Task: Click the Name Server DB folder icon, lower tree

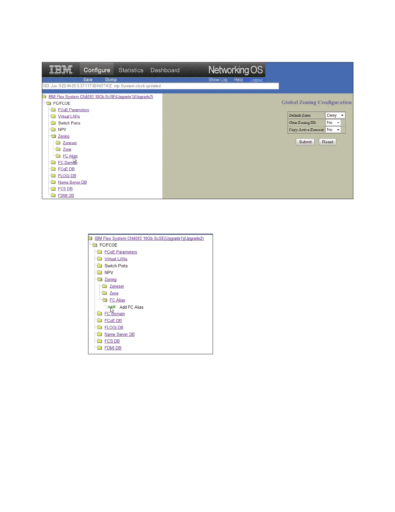Action: [100, 334]
